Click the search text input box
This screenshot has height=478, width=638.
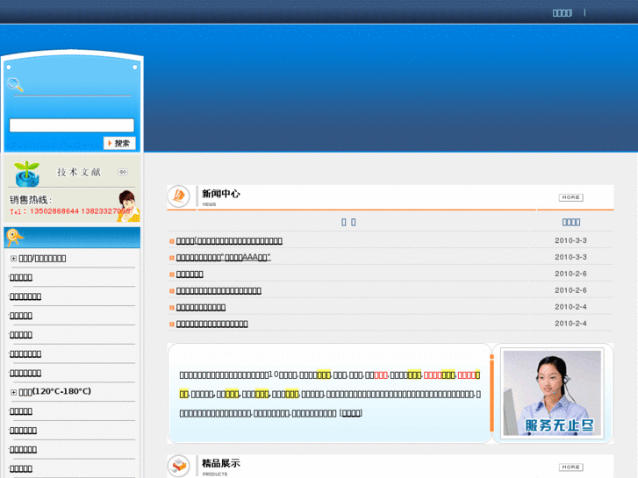[72, 125]
